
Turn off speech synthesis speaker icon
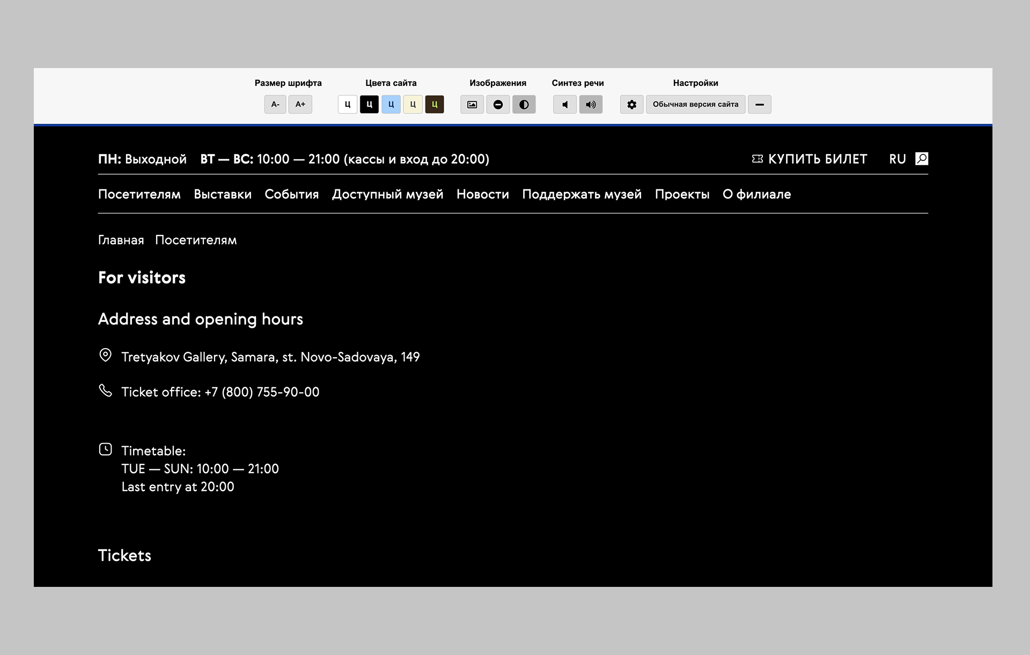(x=565, y=105)
